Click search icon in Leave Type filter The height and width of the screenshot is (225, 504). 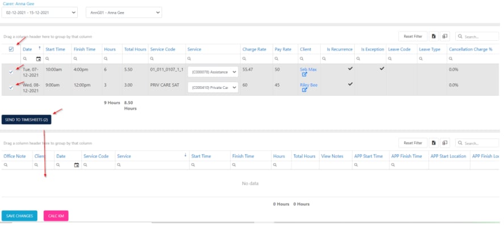[x=421, y=59]
